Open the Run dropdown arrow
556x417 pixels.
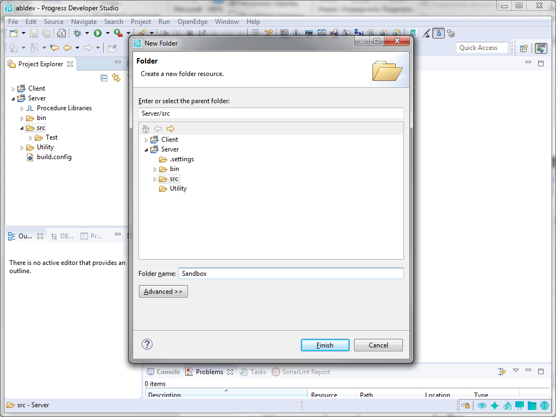(108, 33)
